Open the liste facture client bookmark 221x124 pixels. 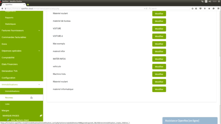click(x=20, y=120)
